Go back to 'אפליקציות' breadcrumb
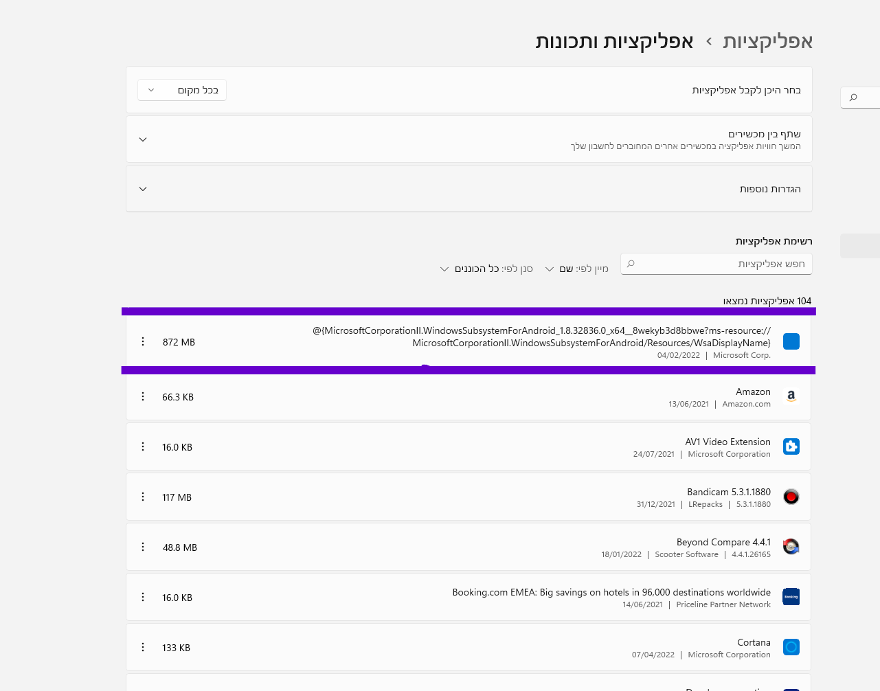Image resolution: width=880 pixels, height=691 pixels. 768,41
